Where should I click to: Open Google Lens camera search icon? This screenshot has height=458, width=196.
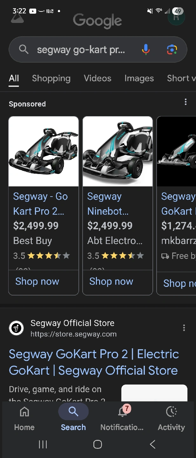click(172, 50)
